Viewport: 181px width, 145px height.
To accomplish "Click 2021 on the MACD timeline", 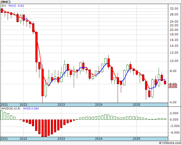I will click(4, 139).
